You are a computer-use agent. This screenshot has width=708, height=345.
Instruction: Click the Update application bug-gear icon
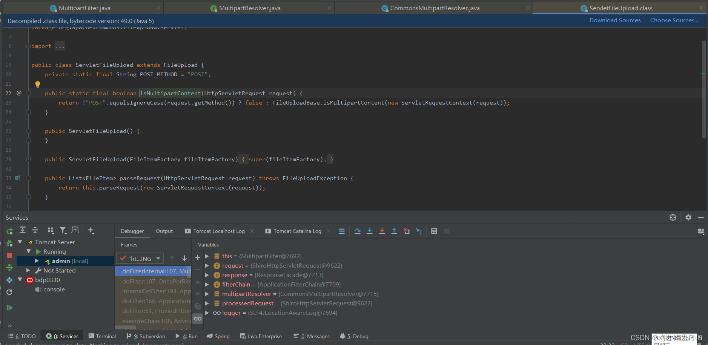10,243
